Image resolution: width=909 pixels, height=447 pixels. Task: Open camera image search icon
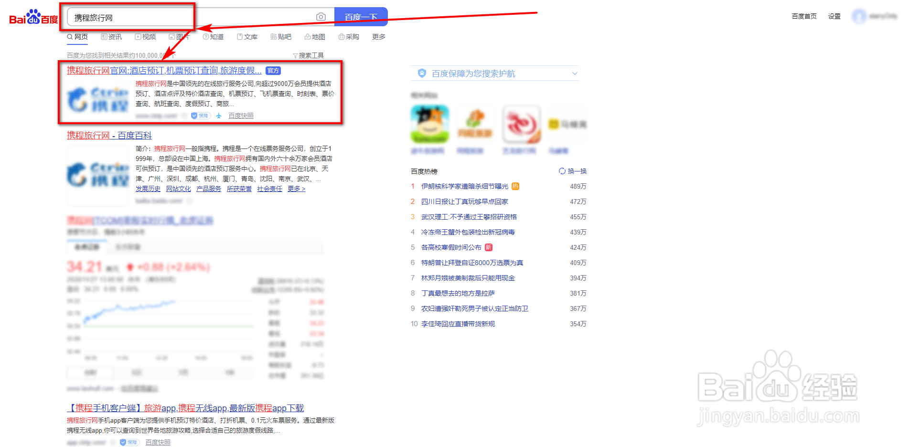[321, 17]
